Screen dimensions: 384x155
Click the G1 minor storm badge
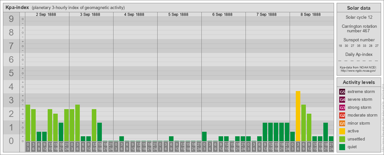coord(342,123)
